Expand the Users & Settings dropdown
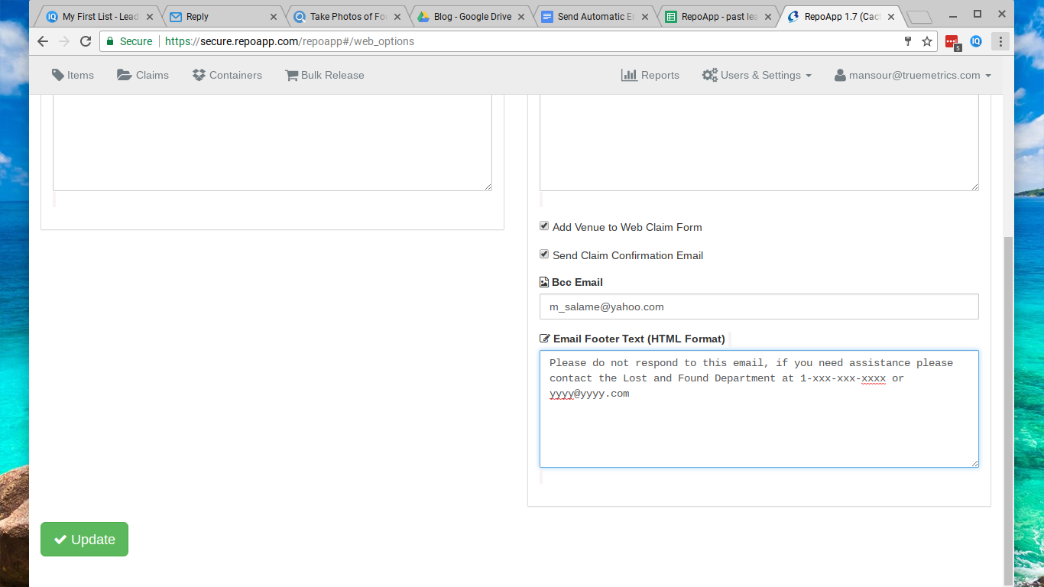The height and width of the screenshot is (587, 1044). pos(757,75)
